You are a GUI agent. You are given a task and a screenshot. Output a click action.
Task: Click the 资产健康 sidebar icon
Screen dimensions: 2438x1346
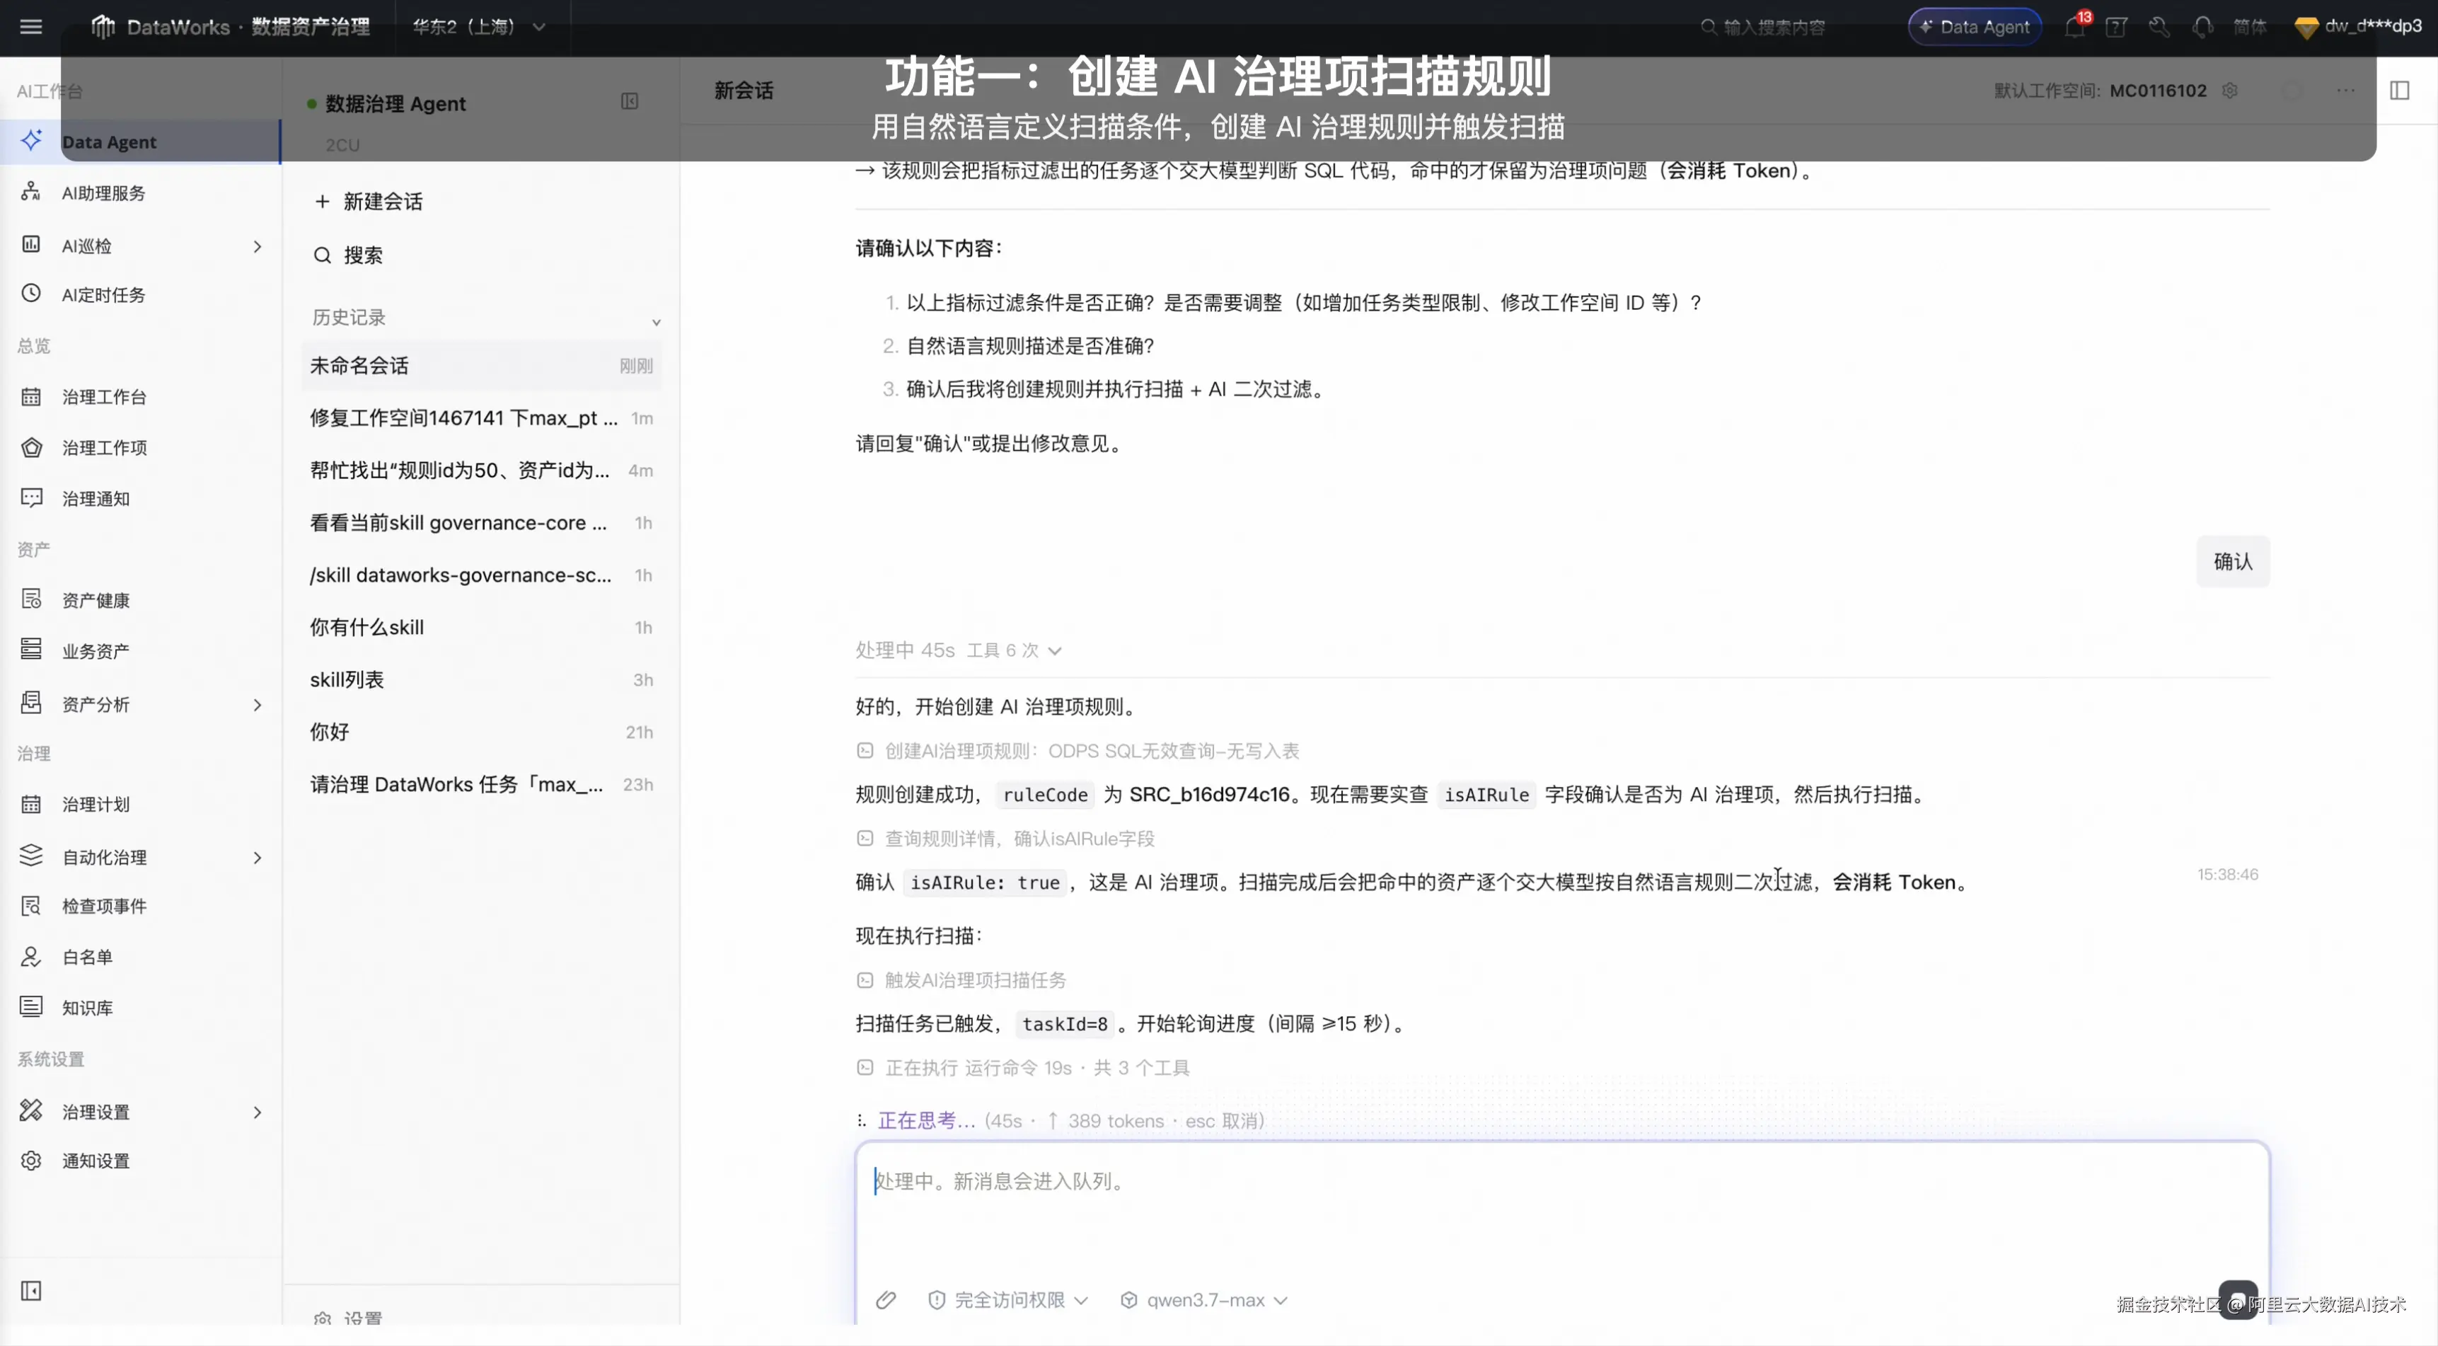click(x=31, y=599)
